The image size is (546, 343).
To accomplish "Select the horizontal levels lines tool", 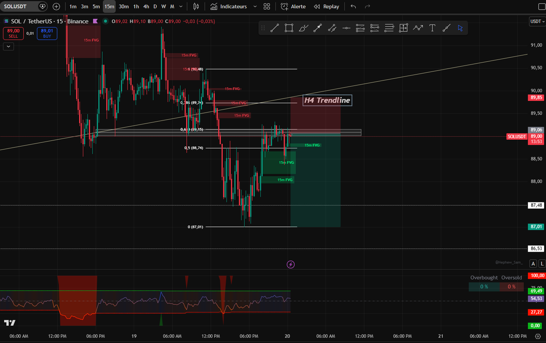I will point(389,28).
